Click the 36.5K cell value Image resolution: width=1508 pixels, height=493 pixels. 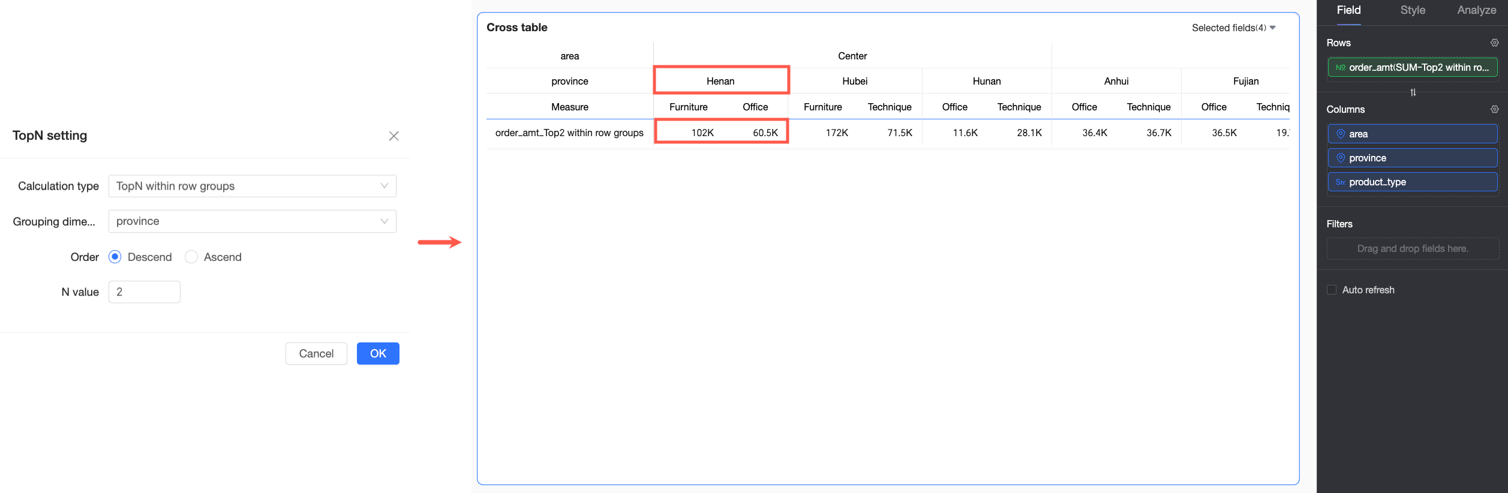pyautogui.click(x=1224, y=133)
